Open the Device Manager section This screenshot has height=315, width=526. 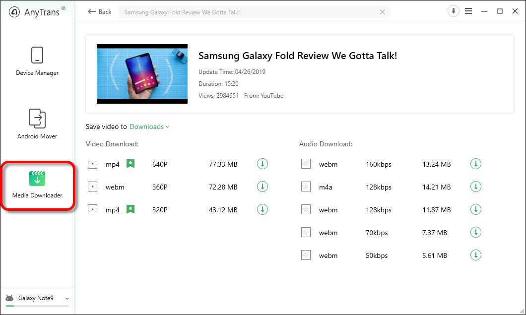coord(37,61)
